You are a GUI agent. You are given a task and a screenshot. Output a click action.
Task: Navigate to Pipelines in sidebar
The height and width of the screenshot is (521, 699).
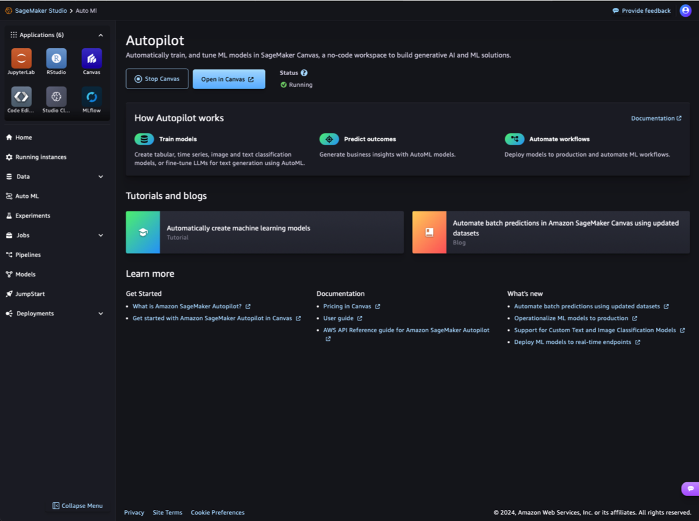[x=28, y=255]
